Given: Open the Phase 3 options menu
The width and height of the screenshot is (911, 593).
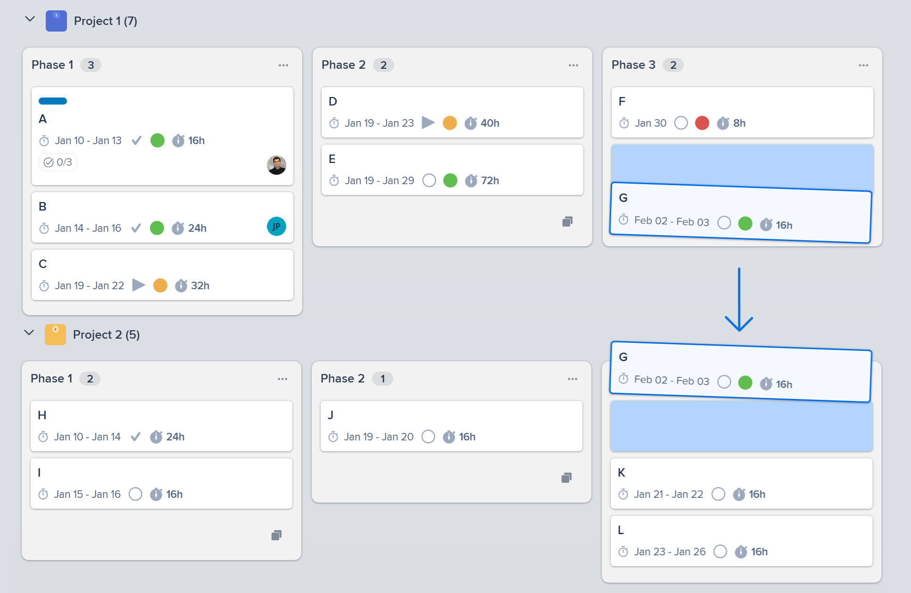Looking at the screenshot, I should pos(863,65).
